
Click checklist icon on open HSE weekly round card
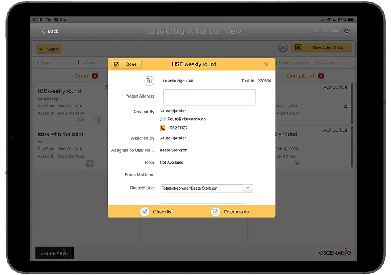[x=81, y=121]
